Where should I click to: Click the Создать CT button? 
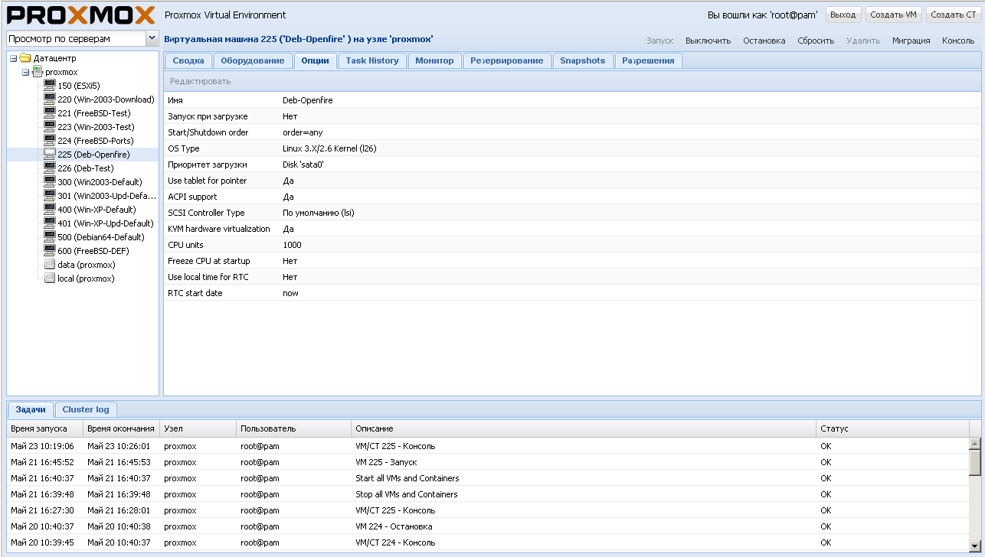(954, 15)
